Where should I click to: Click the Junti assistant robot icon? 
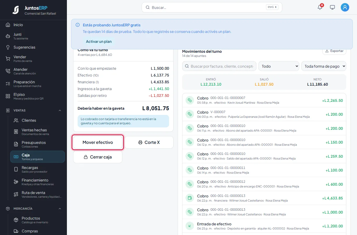point(8,36)
